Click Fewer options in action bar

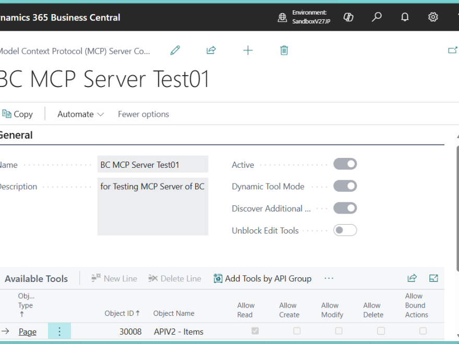point(143,114)
